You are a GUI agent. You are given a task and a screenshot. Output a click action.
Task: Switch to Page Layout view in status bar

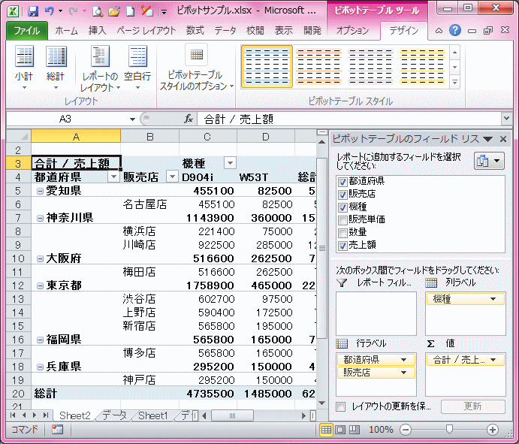(340, 430)
